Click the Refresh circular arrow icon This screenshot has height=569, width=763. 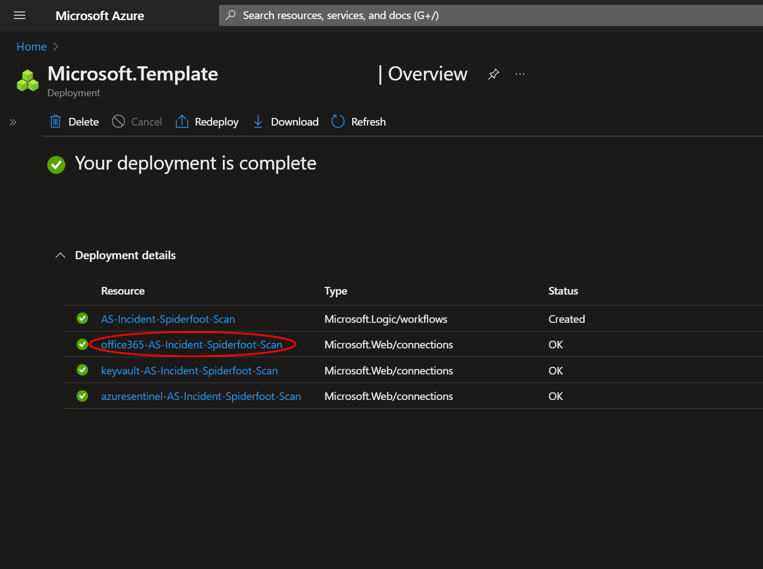click(x=338, y=121)
